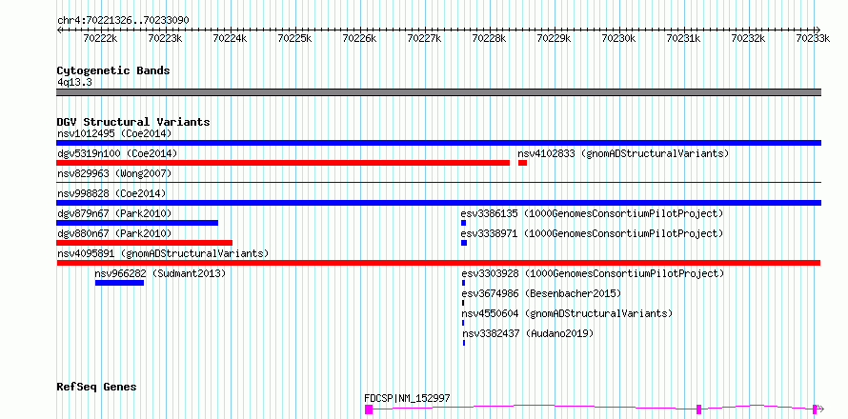
Task: Open nsv966282 (Sudmant2013) variant label
Action: point(160,273)
